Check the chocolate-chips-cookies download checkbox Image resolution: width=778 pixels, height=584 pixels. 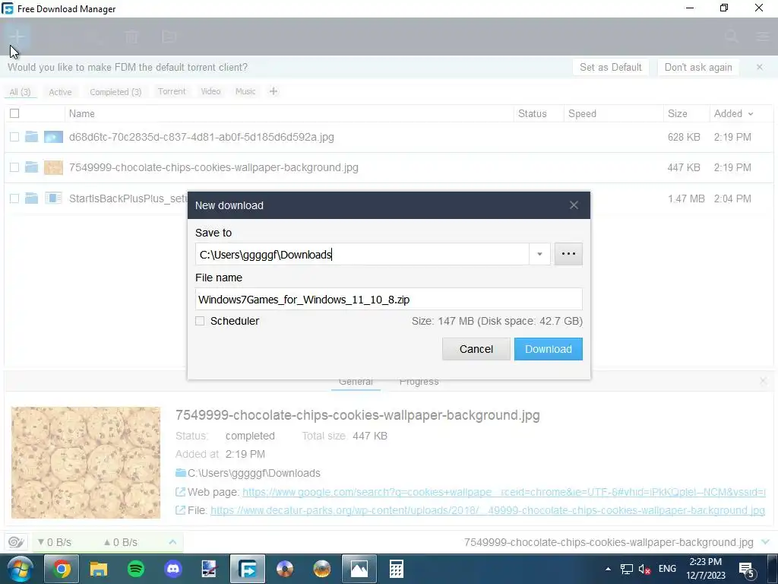[x=14, y=167]
